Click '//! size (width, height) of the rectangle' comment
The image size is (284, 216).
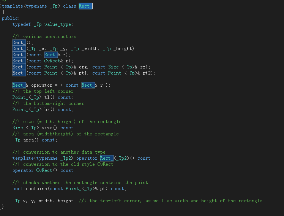67,122
